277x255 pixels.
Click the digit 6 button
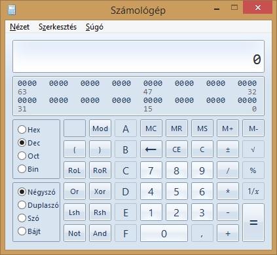[x=202, y=191]
